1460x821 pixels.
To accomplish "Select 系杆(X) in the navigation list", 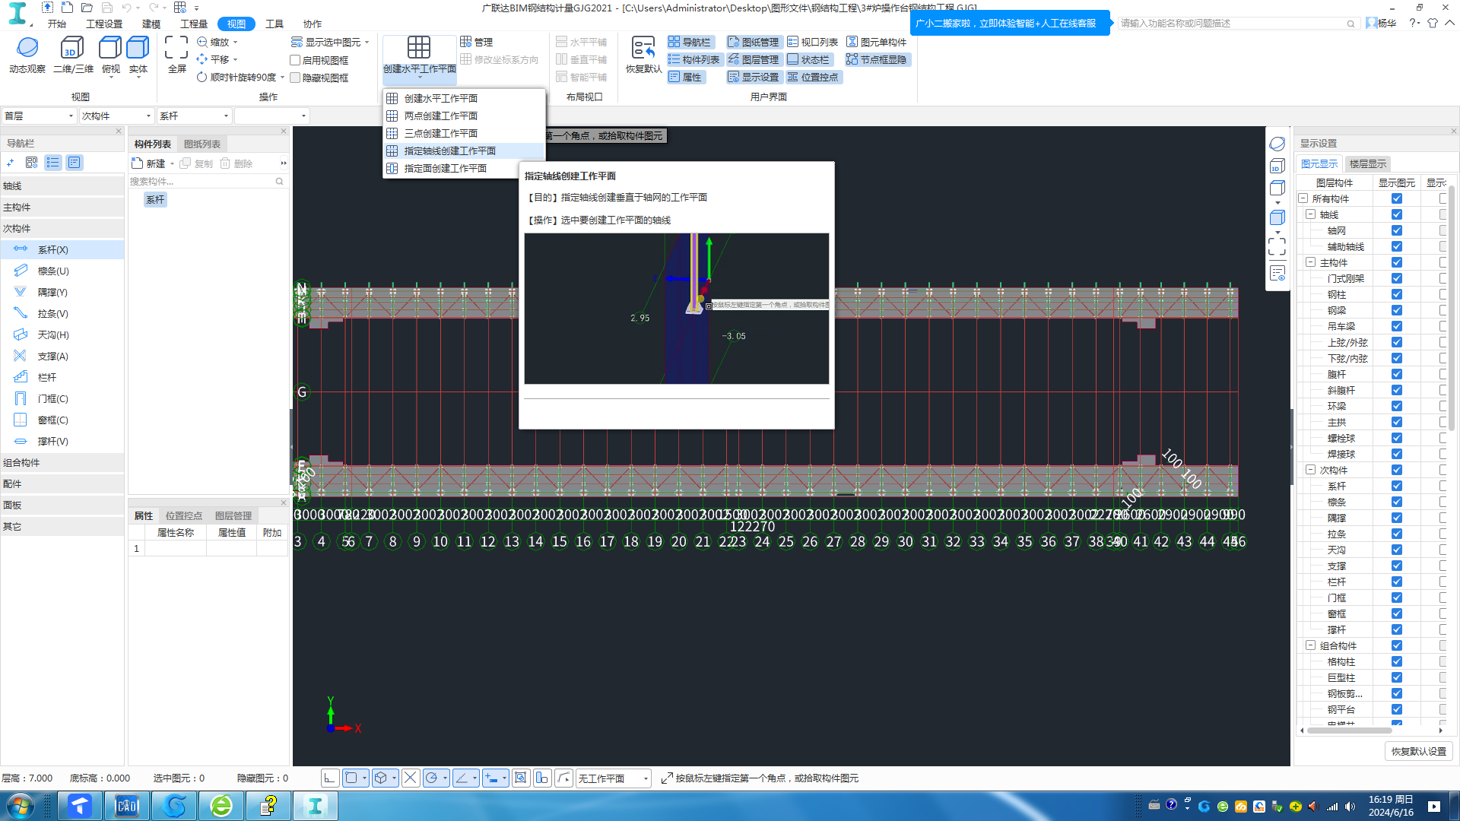I will (x=62, y=249).
